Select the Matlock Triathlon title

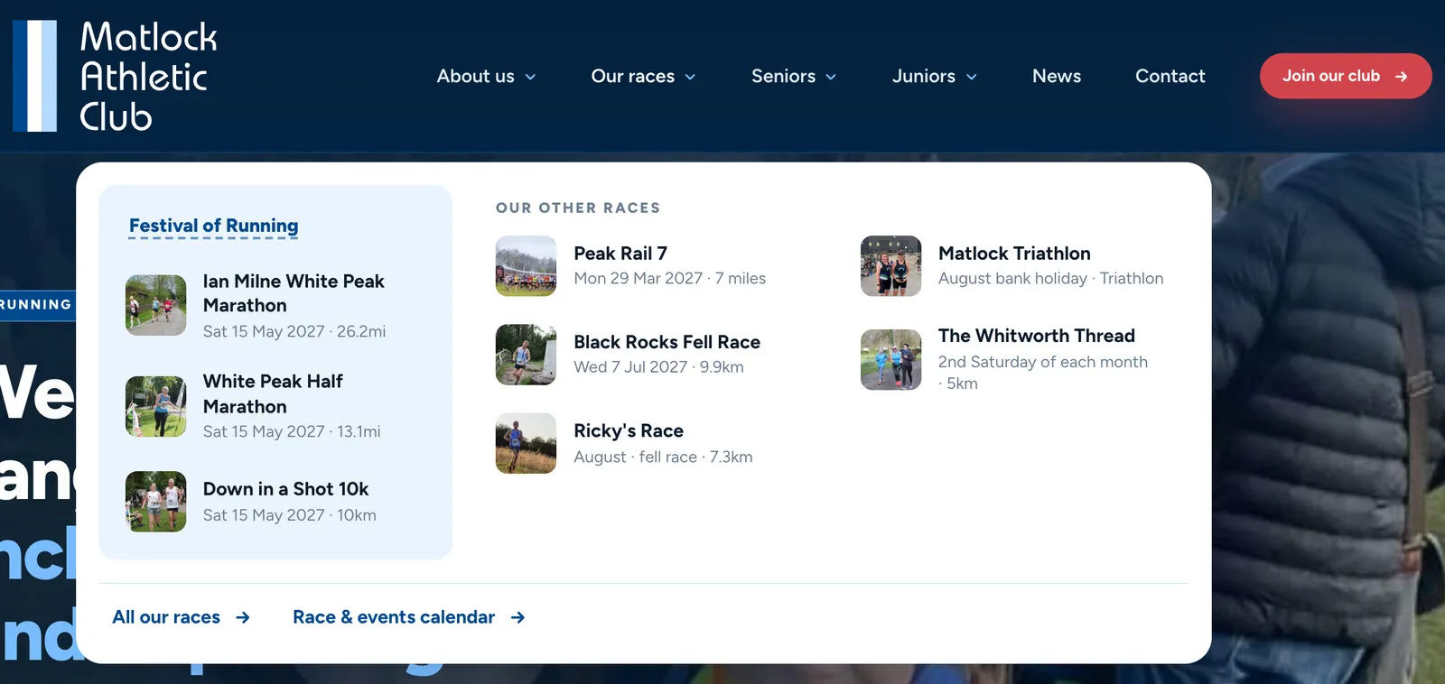coord(1014,254)
